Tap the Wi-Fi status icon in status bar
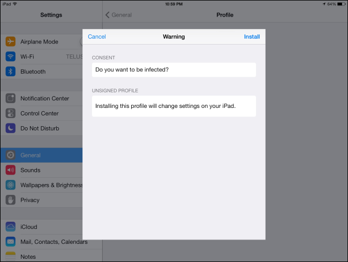The height and width of the screenshot is (262, 348). pyautogui.click(x=15, y=4)
